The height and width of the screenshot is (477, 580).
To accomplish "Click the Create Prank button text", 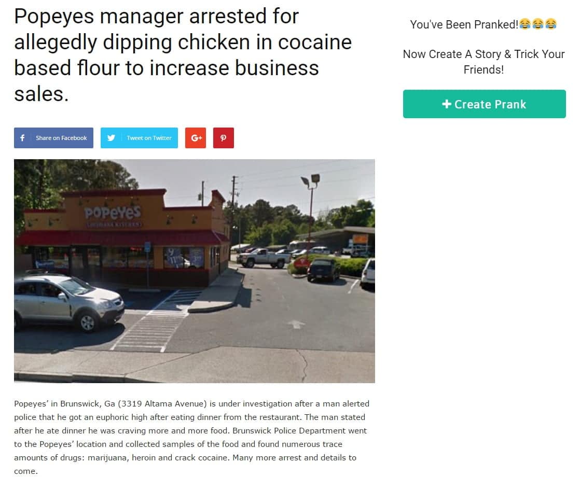I will tap(490, 104).
